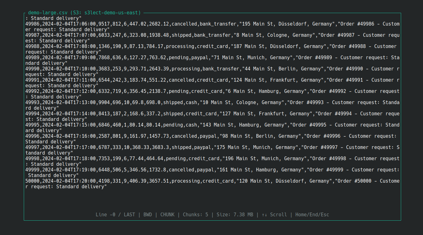Toggle the LAST line marker
Viewport: 423px width, 235px height.
[129, 214]
